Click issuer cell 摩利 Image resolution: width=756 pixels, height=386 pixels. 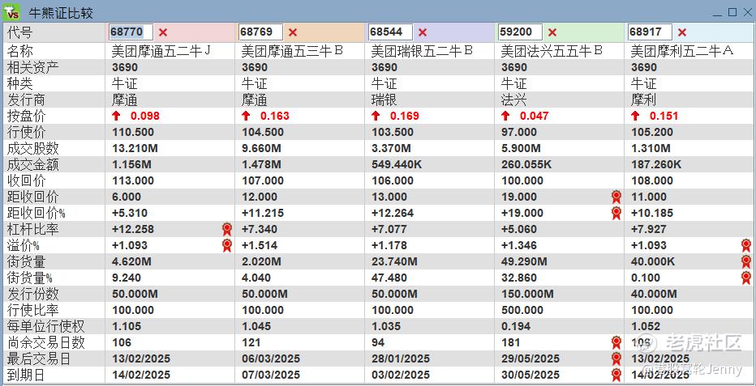coord(644,100)
